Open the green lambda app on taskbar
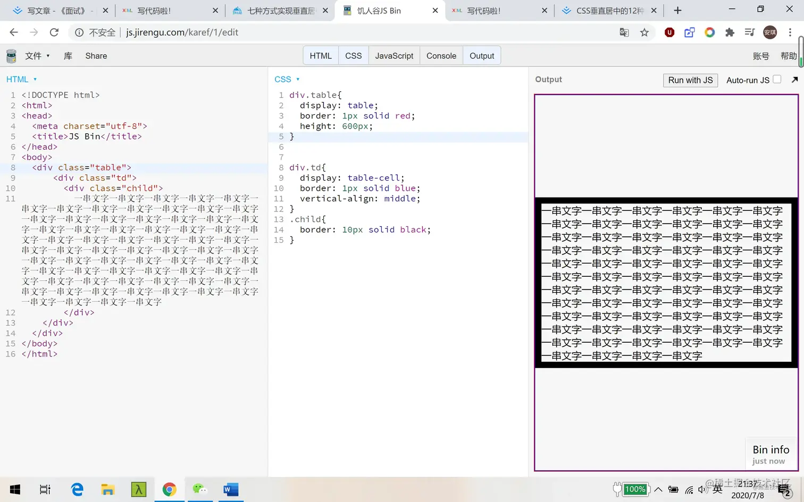This screenshot has width=804, height=502. click(139, 489)
